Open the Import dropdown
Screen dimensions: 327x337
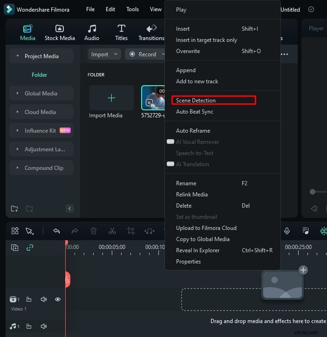click(x=104, y=54)
